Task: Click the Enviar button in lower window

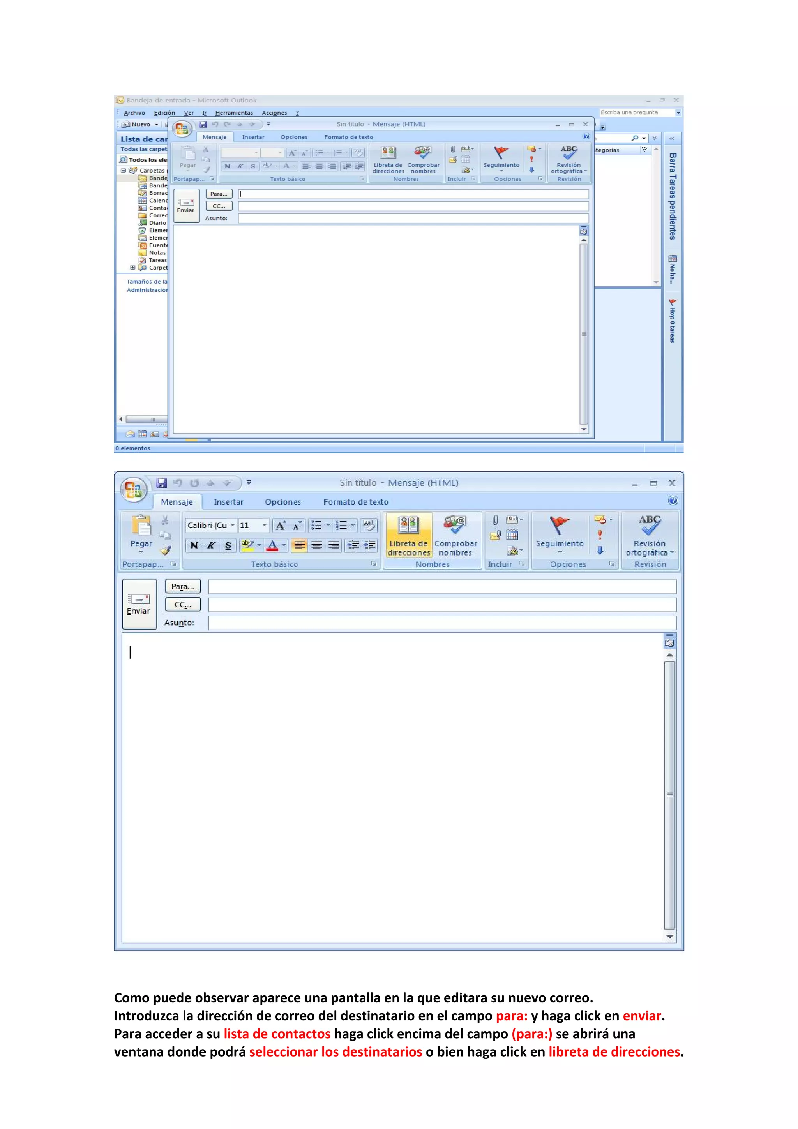Action: pyautogui.click(x=139, y=604)
